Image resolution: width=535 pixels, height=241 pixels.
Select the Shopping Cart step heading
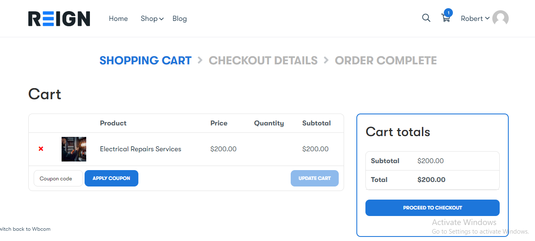pos(145,61)
